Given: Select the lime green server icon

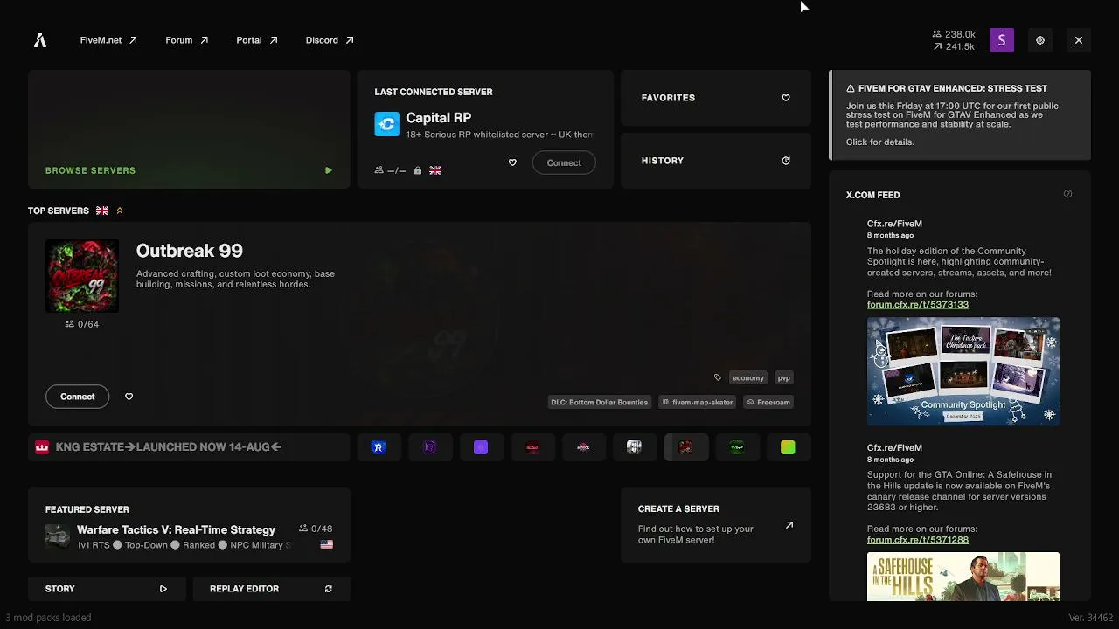Looking at the screenshot, I should click(x=788, y=447).
